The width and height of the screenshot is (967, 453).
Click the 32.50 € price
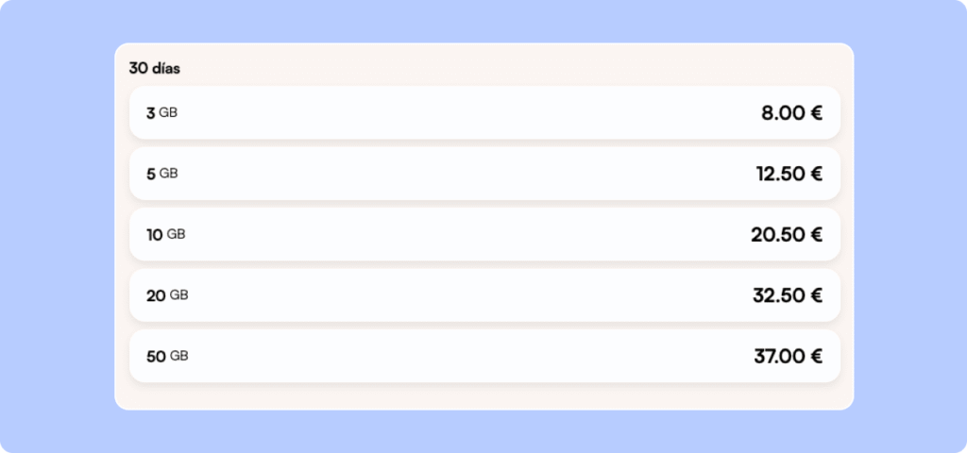(x=788, y=295)
